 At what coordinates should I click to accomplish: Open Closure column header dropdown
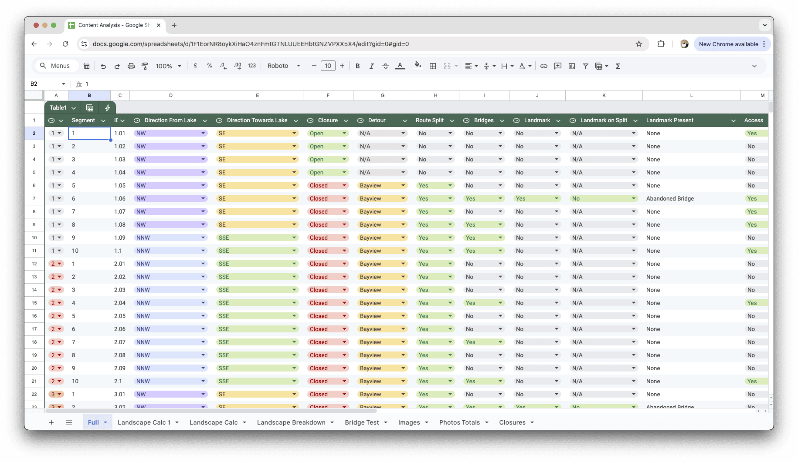pyautogui.click(x=346, y=121)
